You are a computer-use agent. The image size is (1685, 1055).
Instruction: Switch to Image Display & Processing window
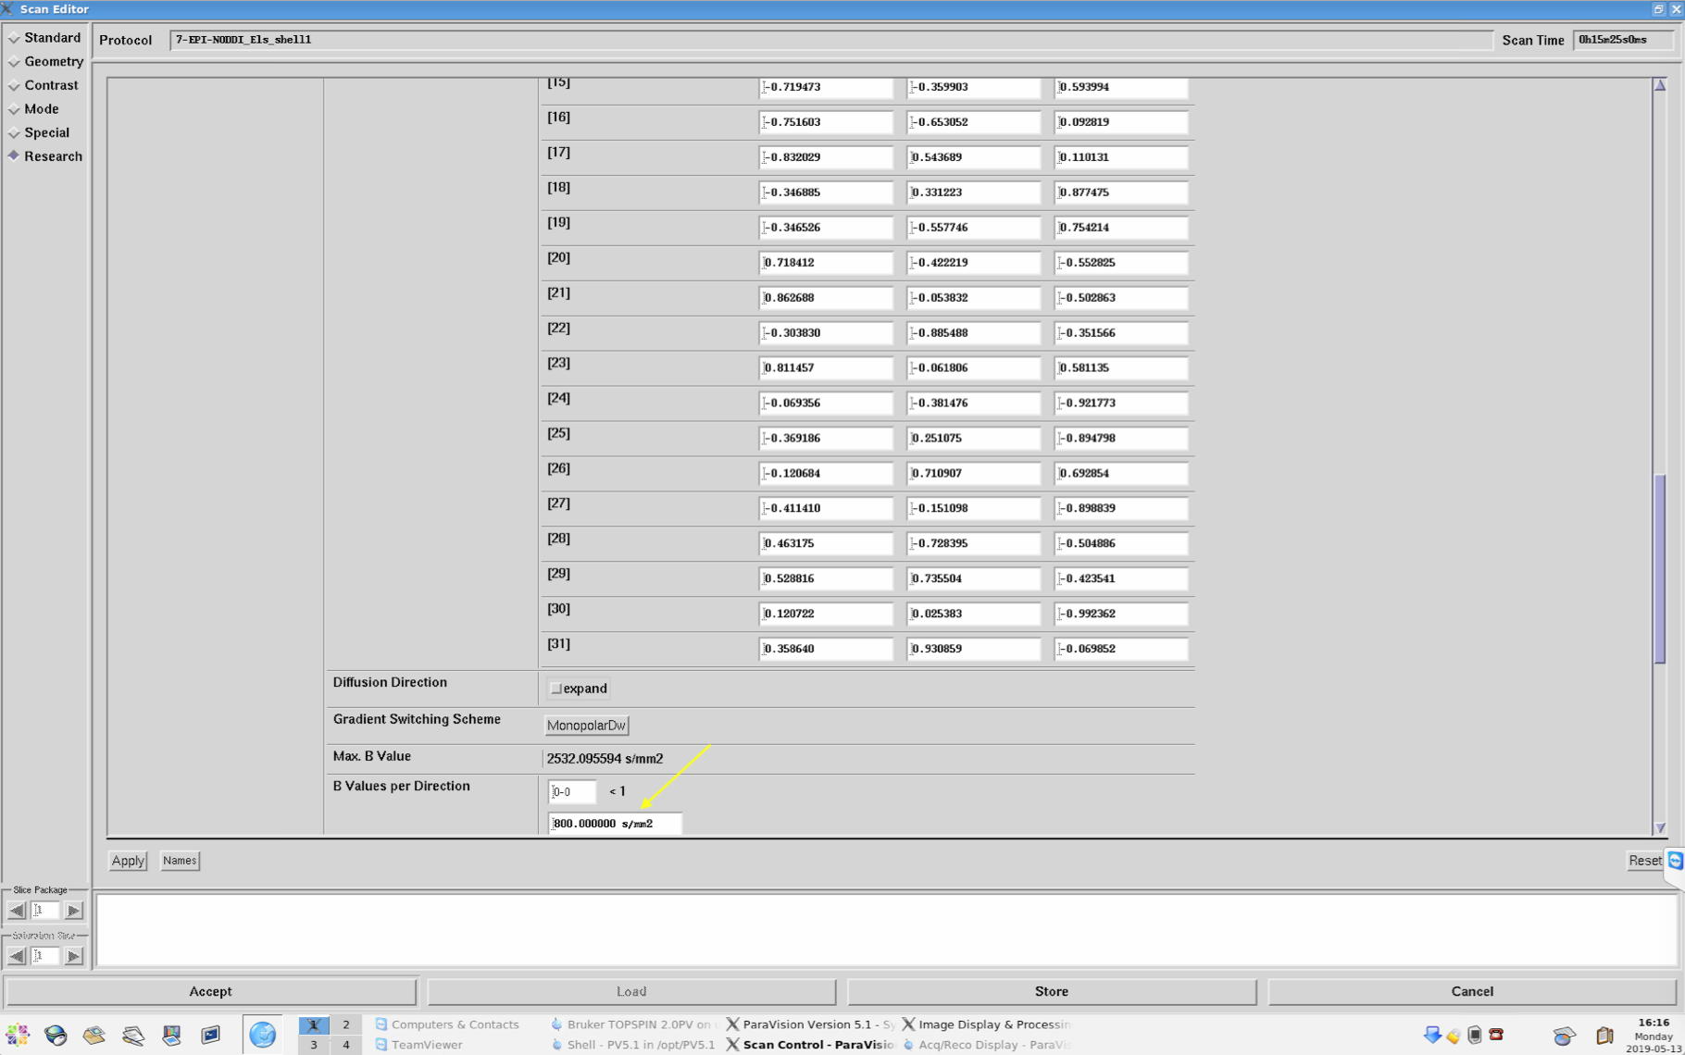coord(987,1024)
